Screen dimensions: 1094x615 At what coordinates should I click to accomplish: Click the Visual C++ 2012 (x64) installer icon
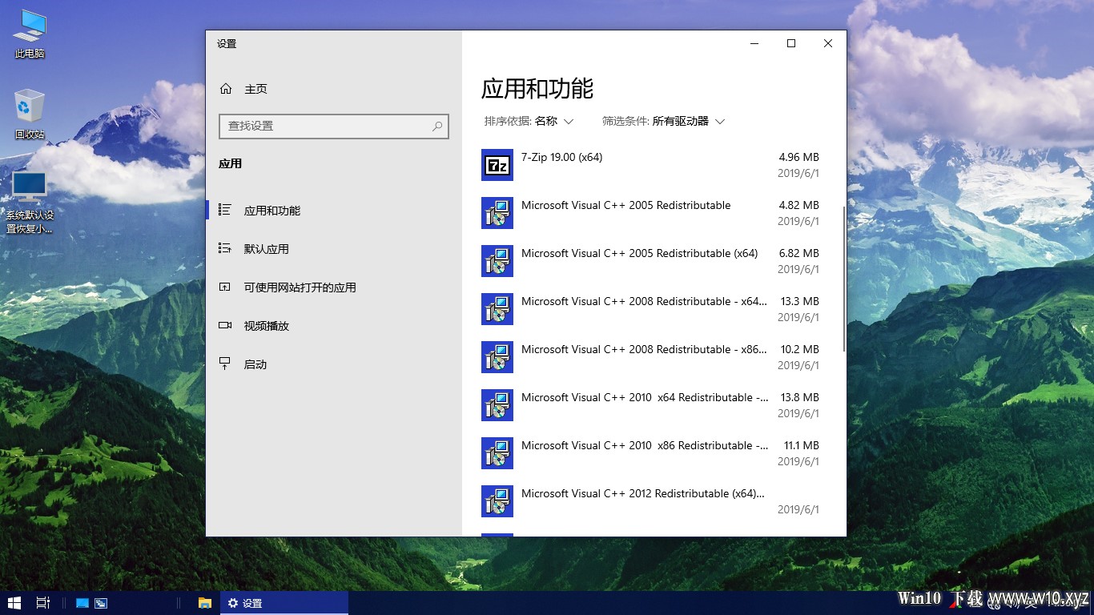point(497,501)
